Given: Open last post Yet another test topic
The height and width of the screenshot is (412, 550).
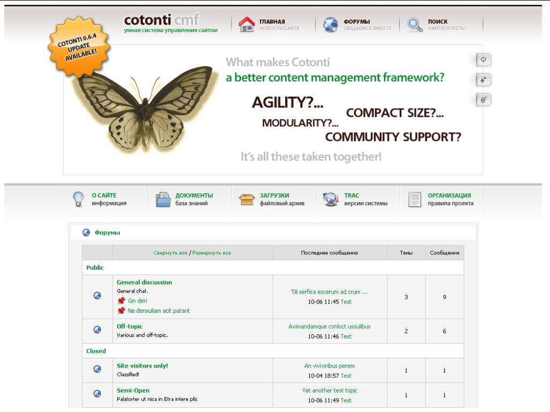Looking at the screenshot, I should (x=329, y=391).
